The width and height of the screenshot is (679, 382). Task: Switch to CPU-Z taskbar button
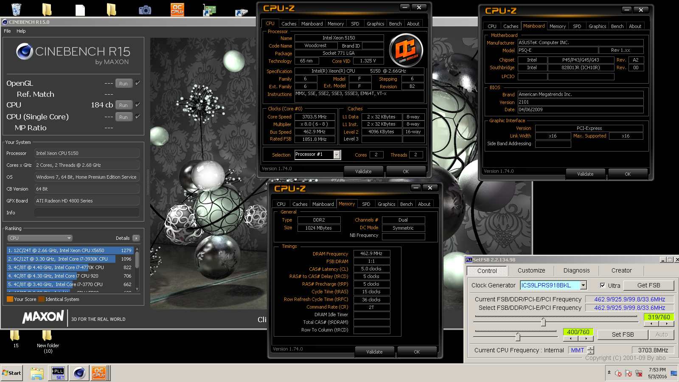[x=99, y=373]
